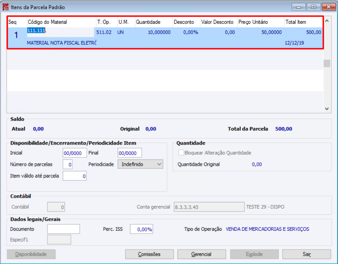Click into the Final date field

(x=130, y=153)
